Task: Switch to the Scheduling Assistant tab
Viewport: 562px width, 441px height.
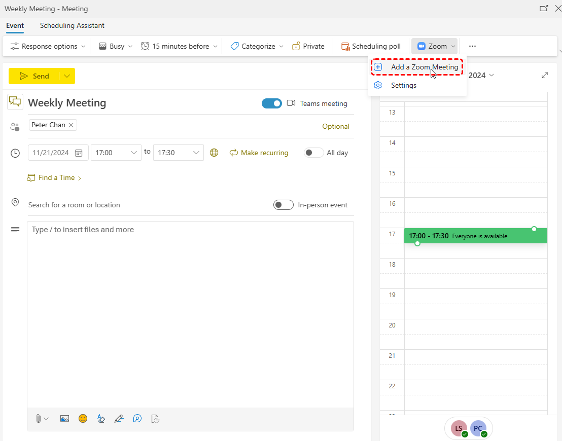Action: 72,25
